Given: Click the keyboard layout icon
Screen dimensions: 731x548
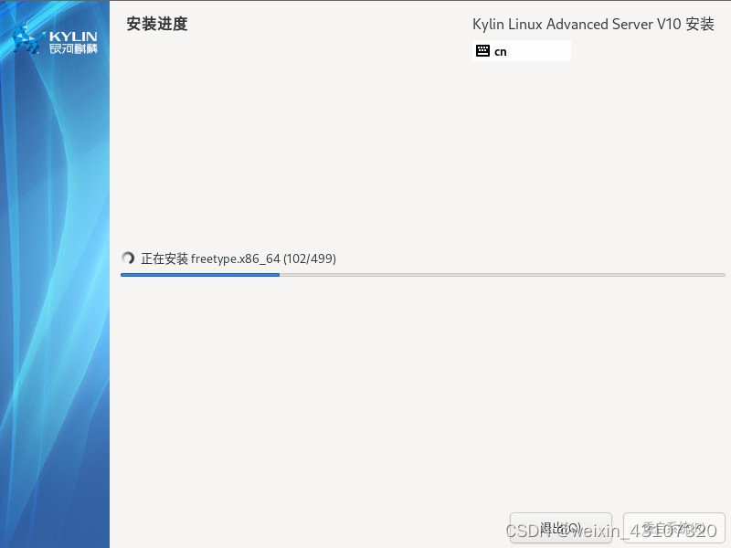Looking at the screenshot, I should 482,51.
